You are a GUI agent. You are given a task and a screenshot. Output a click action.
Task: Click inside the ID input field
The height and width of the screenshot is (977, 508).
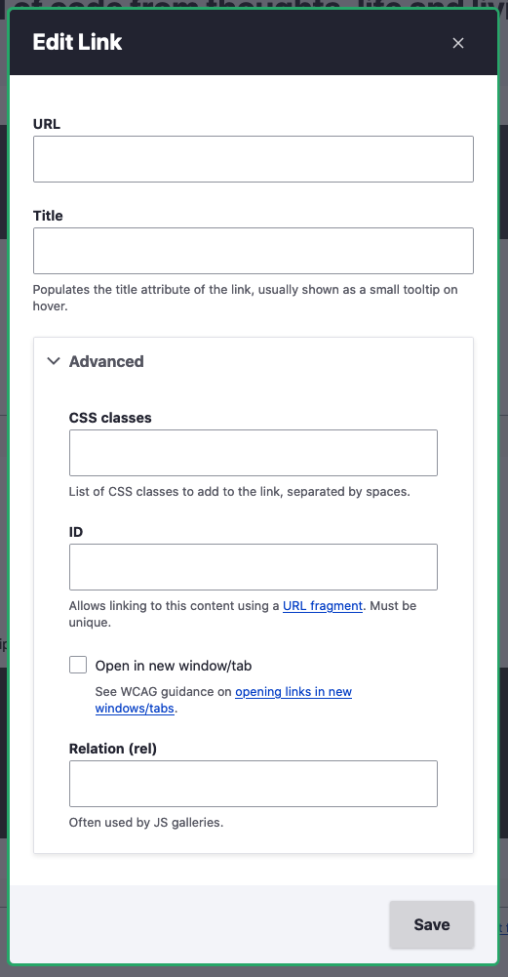[x=254, y=567]
